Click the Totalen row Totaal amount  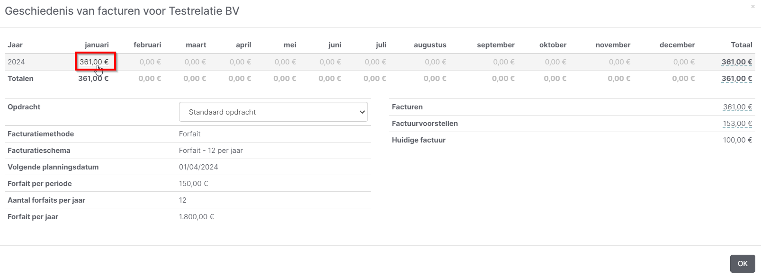737,79
